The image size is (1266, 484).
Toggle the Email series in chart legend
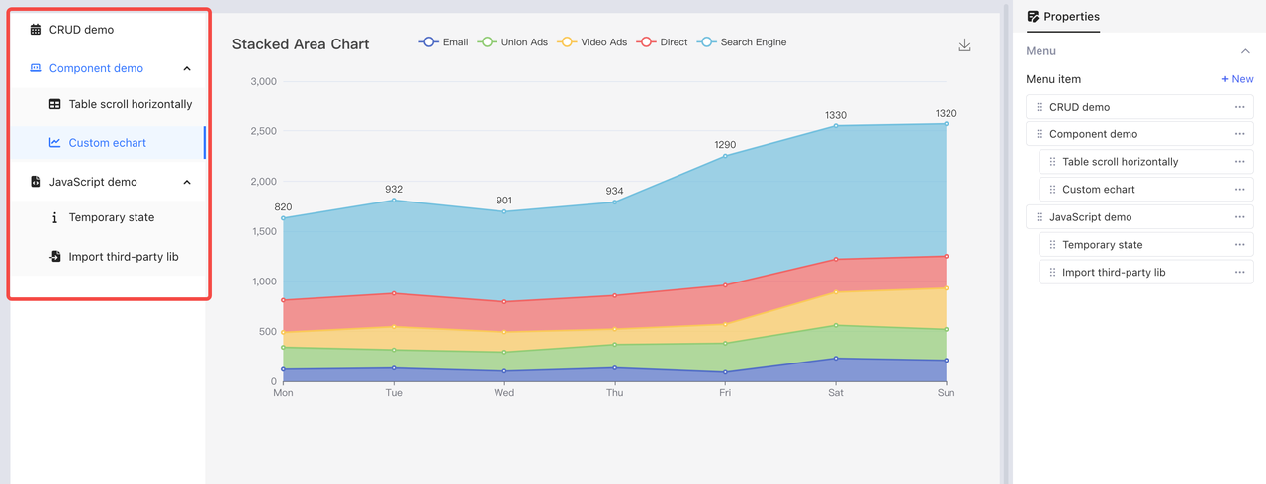[443, 42]
